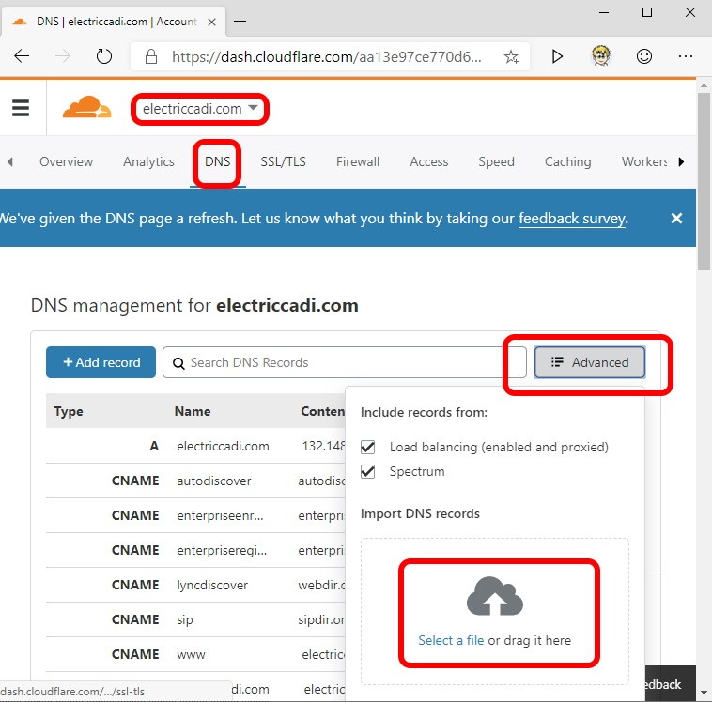The width and height of the screenshot is (712, 702).
Task: Switch to the SSL/TLS tab
Action: pyautogui.click(x=283, y=161)
